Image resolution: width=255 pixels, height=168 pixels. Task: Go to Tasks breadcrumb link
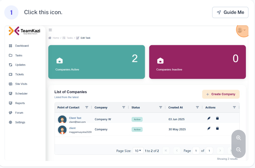click(x=68, y=38)
